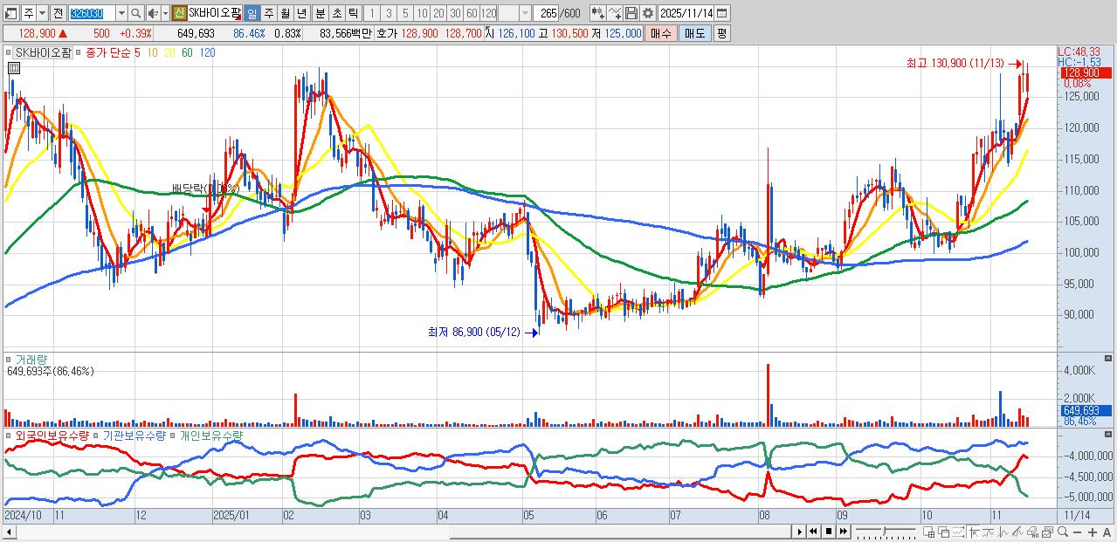Click the chart line edit tool icon
Screen dimensions: 1117x542
click(x=615, y=13)
